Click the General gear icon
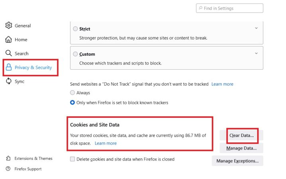This screenshot has height=179, width=286. [x=8, y=25]
